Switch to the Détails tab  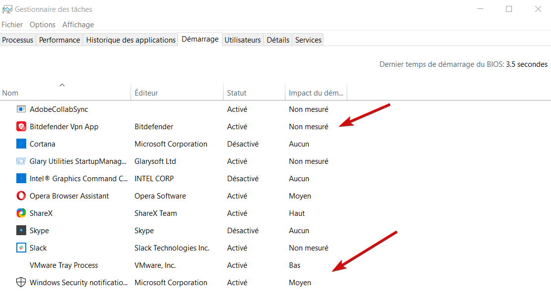[x=277, y=40]
